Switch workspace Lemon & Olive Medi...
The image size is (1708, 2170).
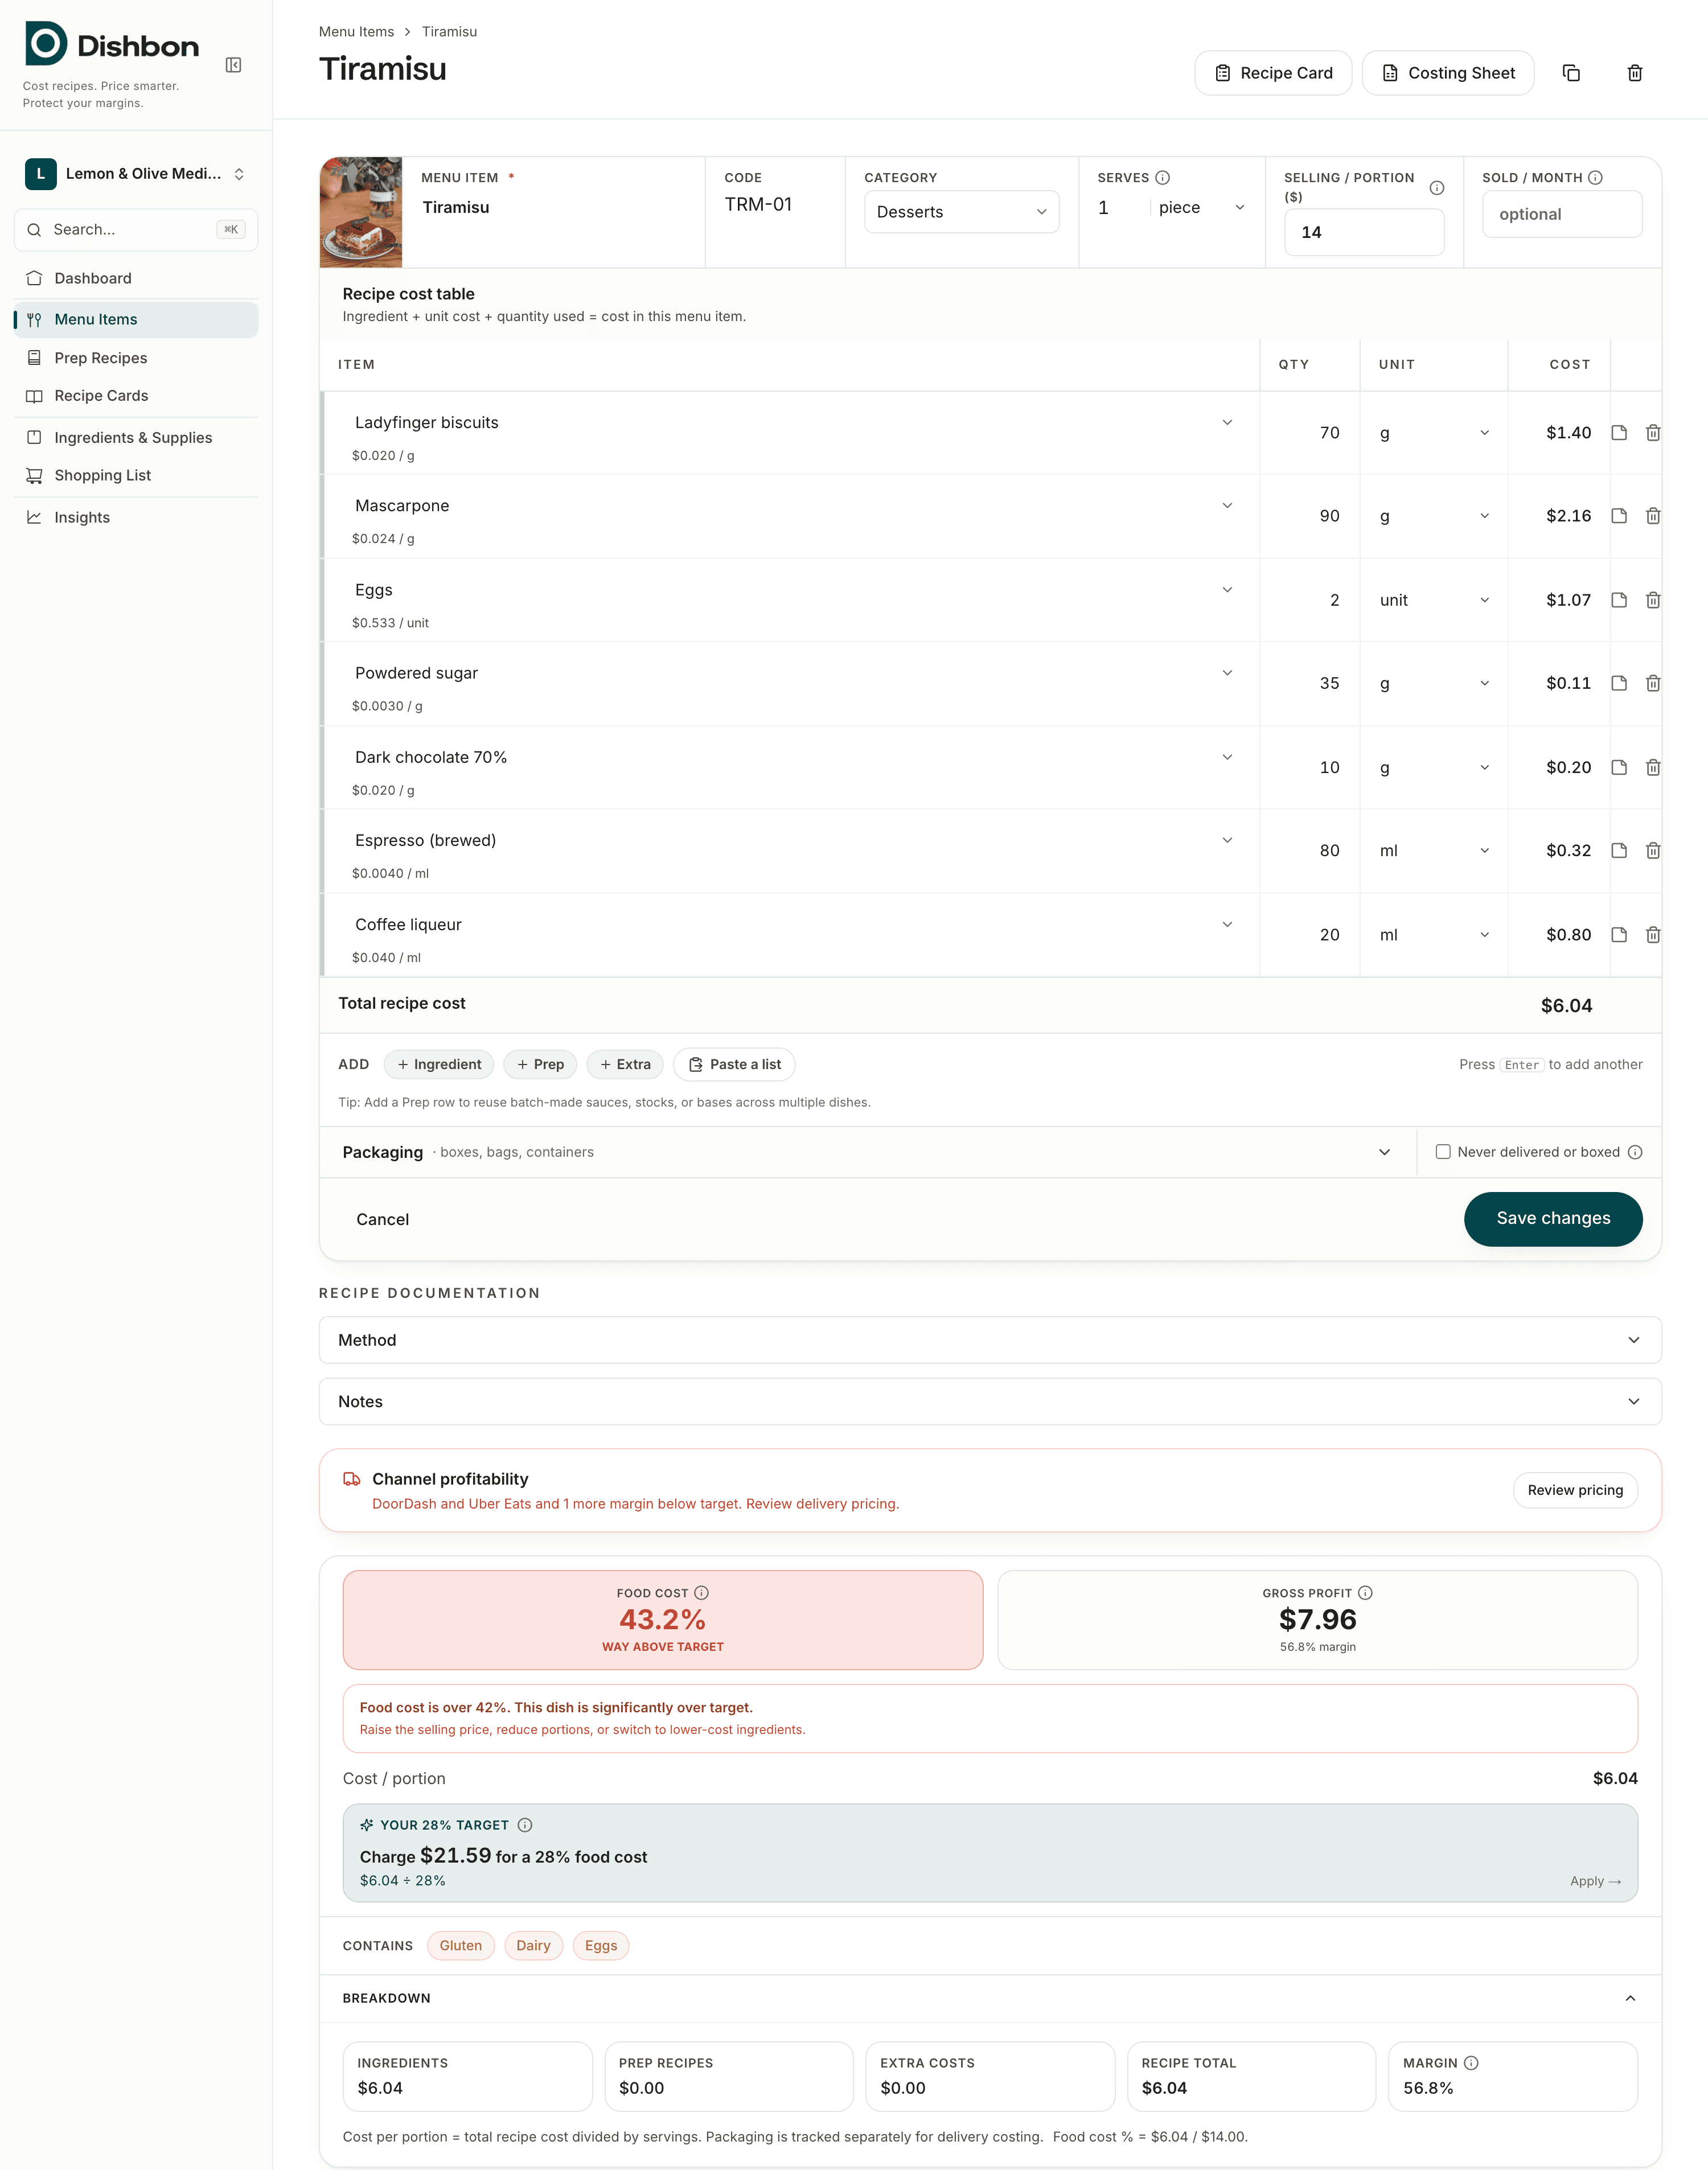(136, 174)
